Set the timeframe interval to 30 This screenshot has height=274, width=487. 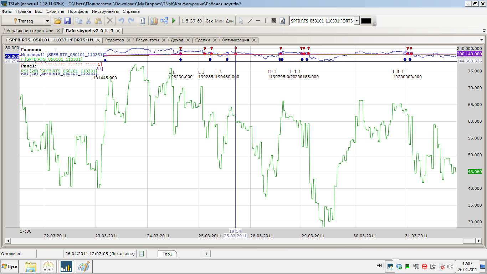pos(193,21)
